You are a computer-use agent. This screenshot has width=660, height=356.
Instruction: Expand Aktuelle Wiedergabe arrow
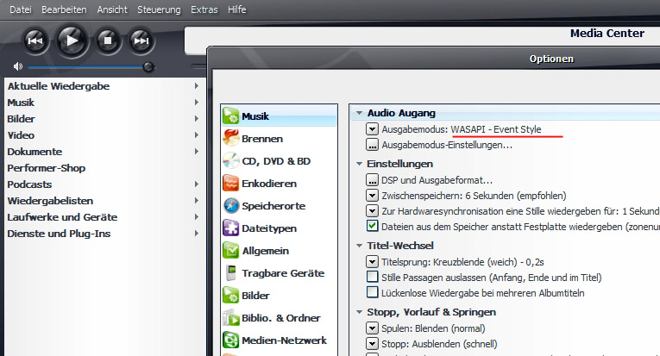196,85
